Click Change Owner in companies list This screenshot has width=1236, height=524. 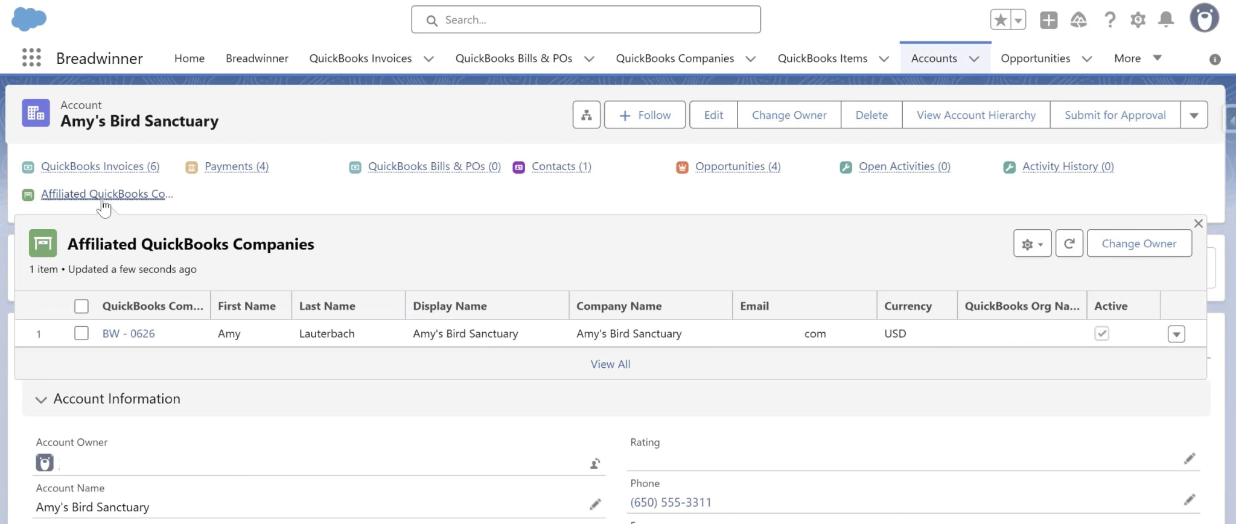[x=1139, y=244]
